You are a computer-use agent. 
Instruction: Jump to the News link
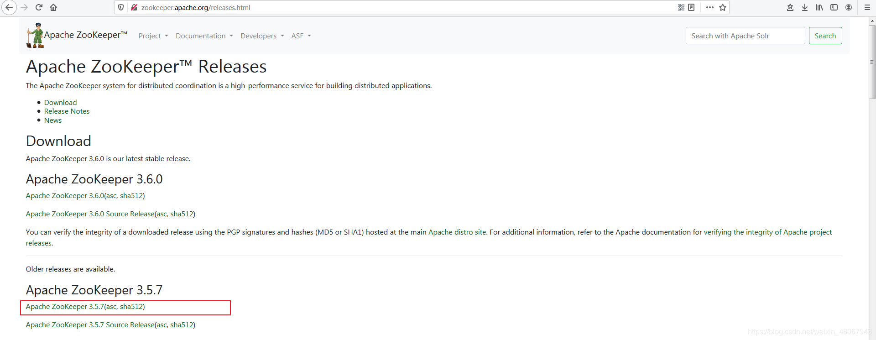pyautogui.click(x=53, y=120)
